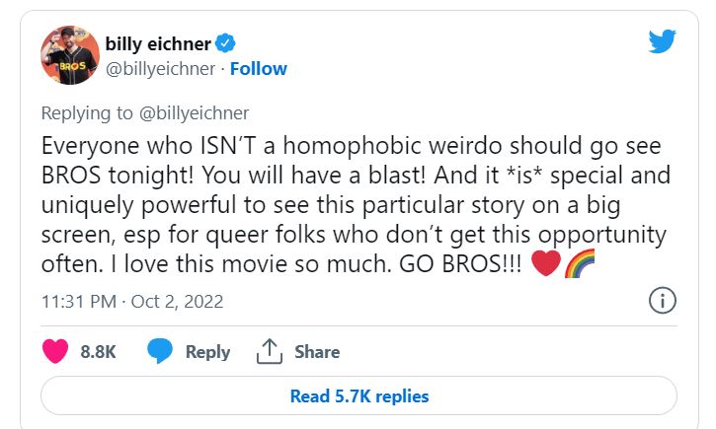Click the Twitter bird logo

pyautogui.click(x=662, y=41)
